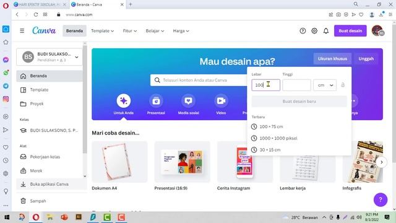Open the user profile avatar
This screenshot has height=223, width=396.
coord(377,30)
